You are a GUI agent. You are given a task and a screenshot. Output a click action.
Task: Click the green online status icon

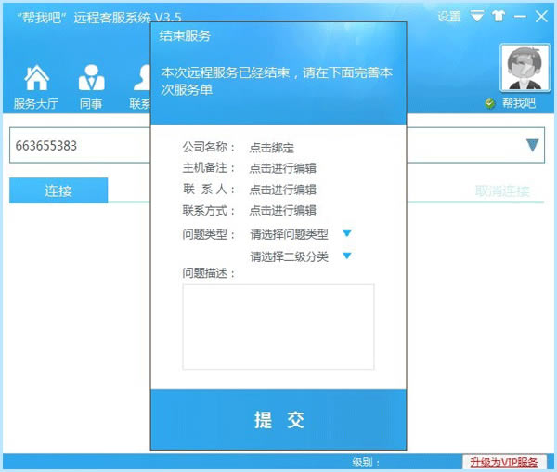click(490, 104)
